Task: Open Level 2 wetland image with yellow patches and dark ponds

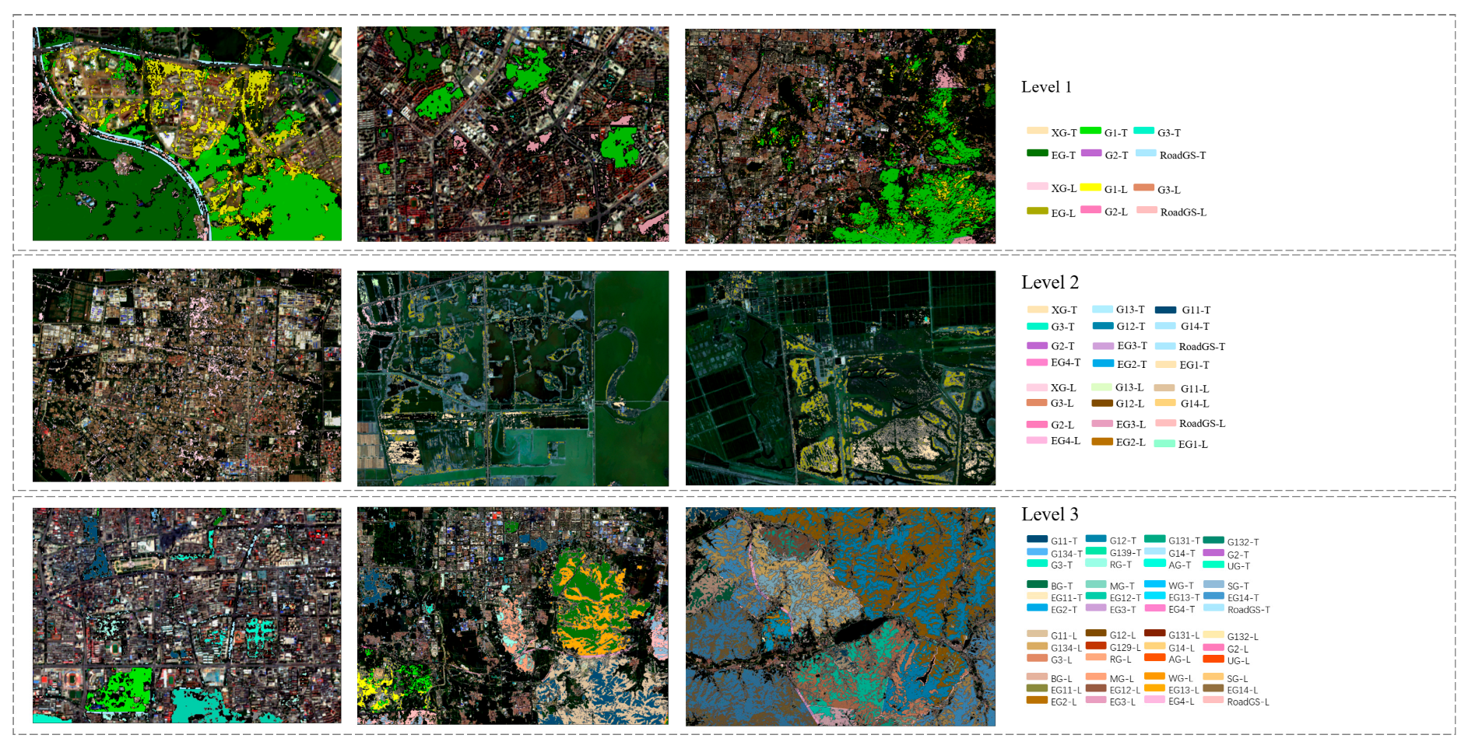Action: [x=841, y=378]
